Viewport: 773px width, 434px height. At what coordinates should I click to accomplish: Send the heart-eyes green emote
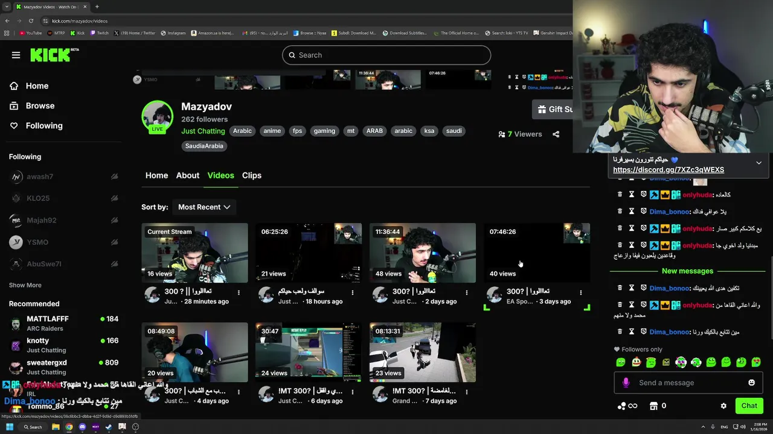tap(756, 362)
